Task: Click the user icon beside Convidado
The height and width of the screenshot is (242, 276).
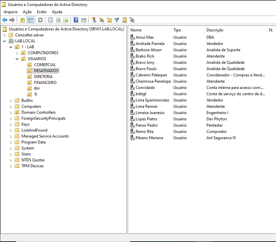Action: [x=133, y=87]
